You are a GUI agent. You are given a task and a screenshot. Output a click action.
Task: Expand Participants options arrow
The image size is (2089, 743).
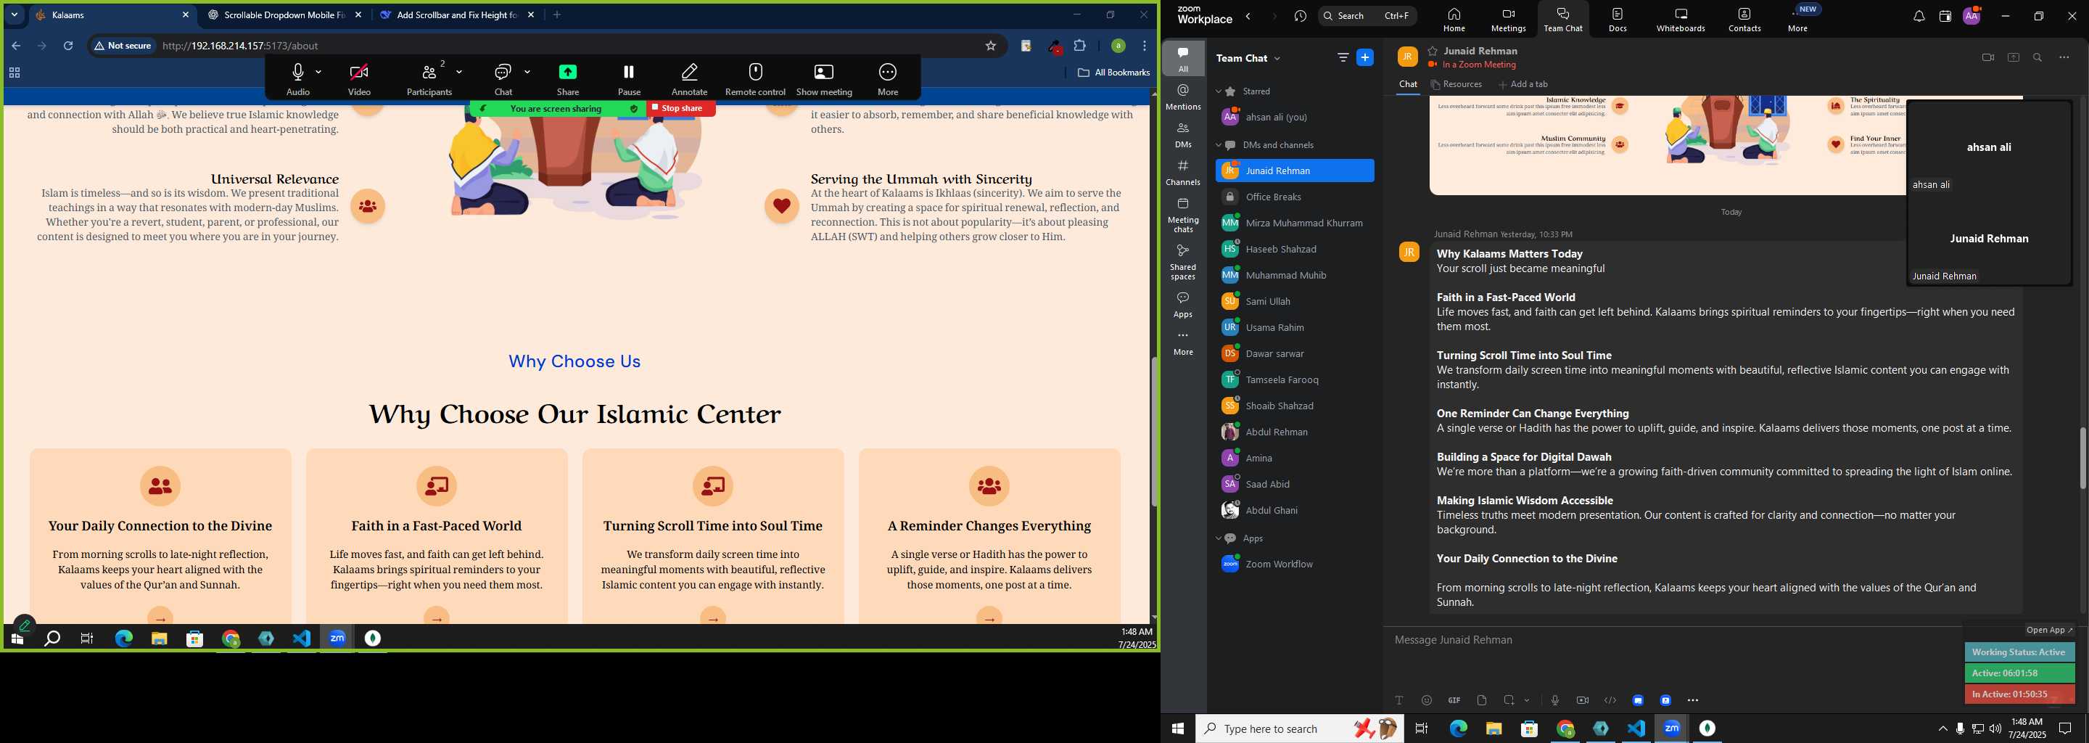coord(459,71)
